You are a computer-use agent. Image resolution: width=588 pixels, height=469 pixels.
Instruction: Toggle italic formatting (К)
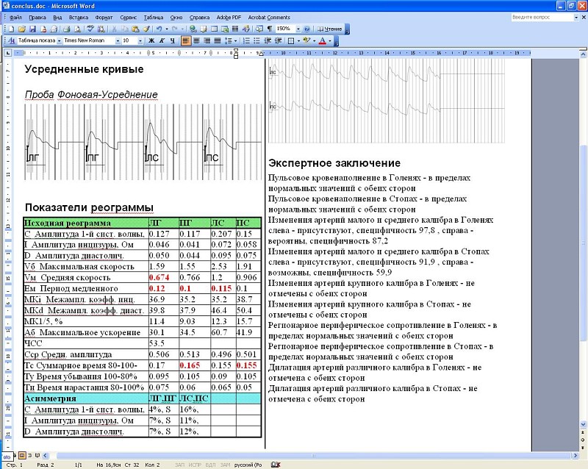click(162, 40)
